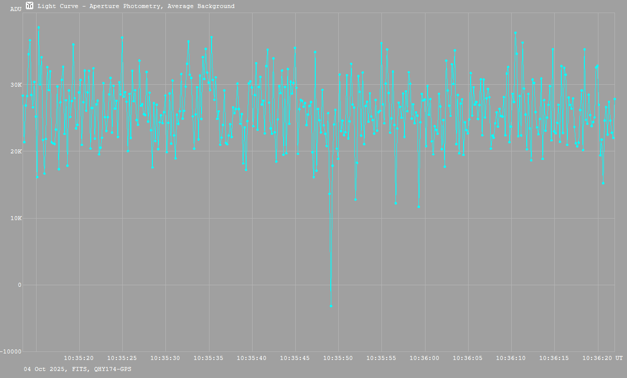Click the light curve window icon
This screenshot has width=627, height=378.
click(x=30, y=6)
